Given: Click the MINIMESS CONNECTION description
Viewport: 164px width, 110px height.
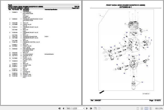Looking at the screenshot, I should [30, 37].
